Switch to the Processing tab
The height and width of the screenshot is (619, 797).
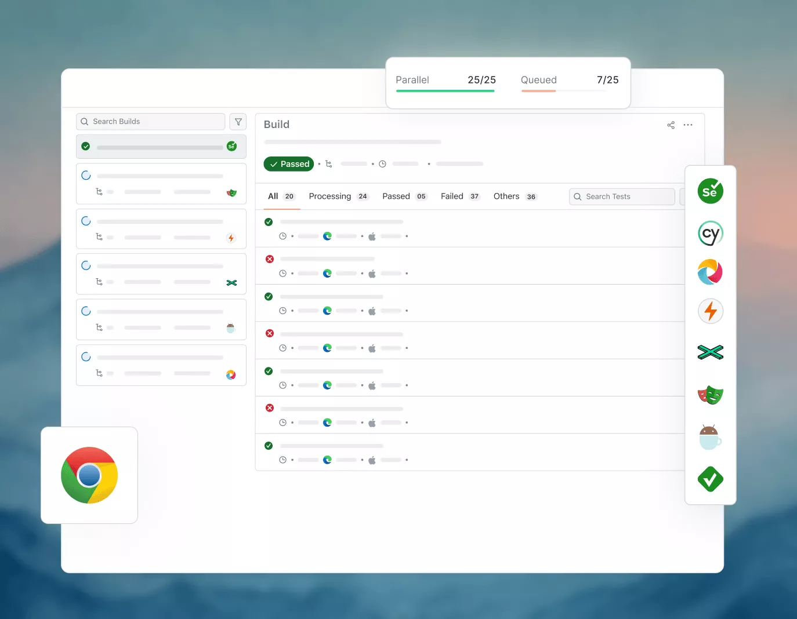339,196
